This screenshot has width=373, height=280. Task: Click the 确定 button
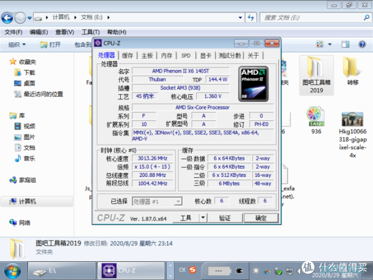261,218
